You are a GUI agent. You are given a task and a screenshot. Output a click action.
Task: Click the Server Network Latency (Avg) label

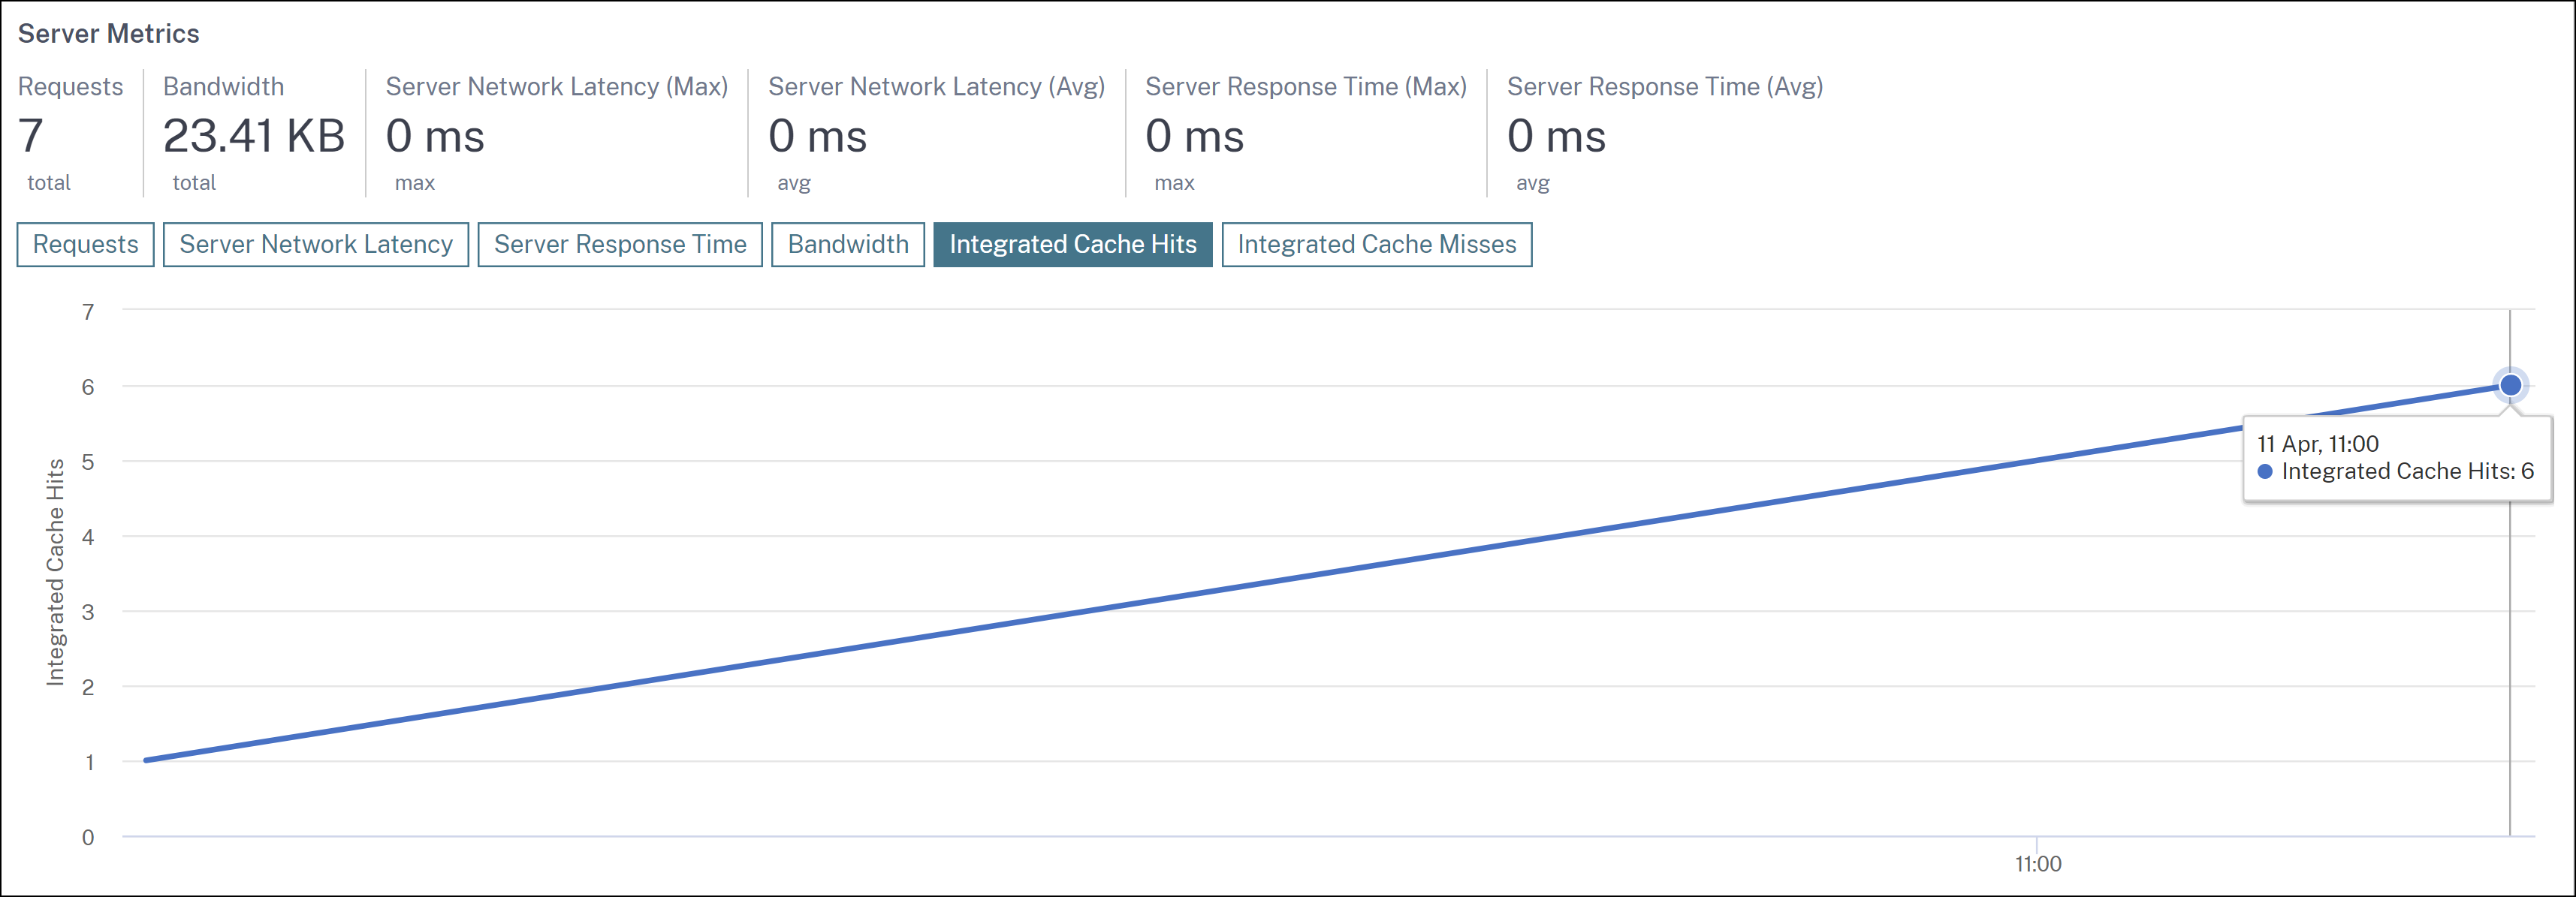pyautogui.click(x=937, y=87)
